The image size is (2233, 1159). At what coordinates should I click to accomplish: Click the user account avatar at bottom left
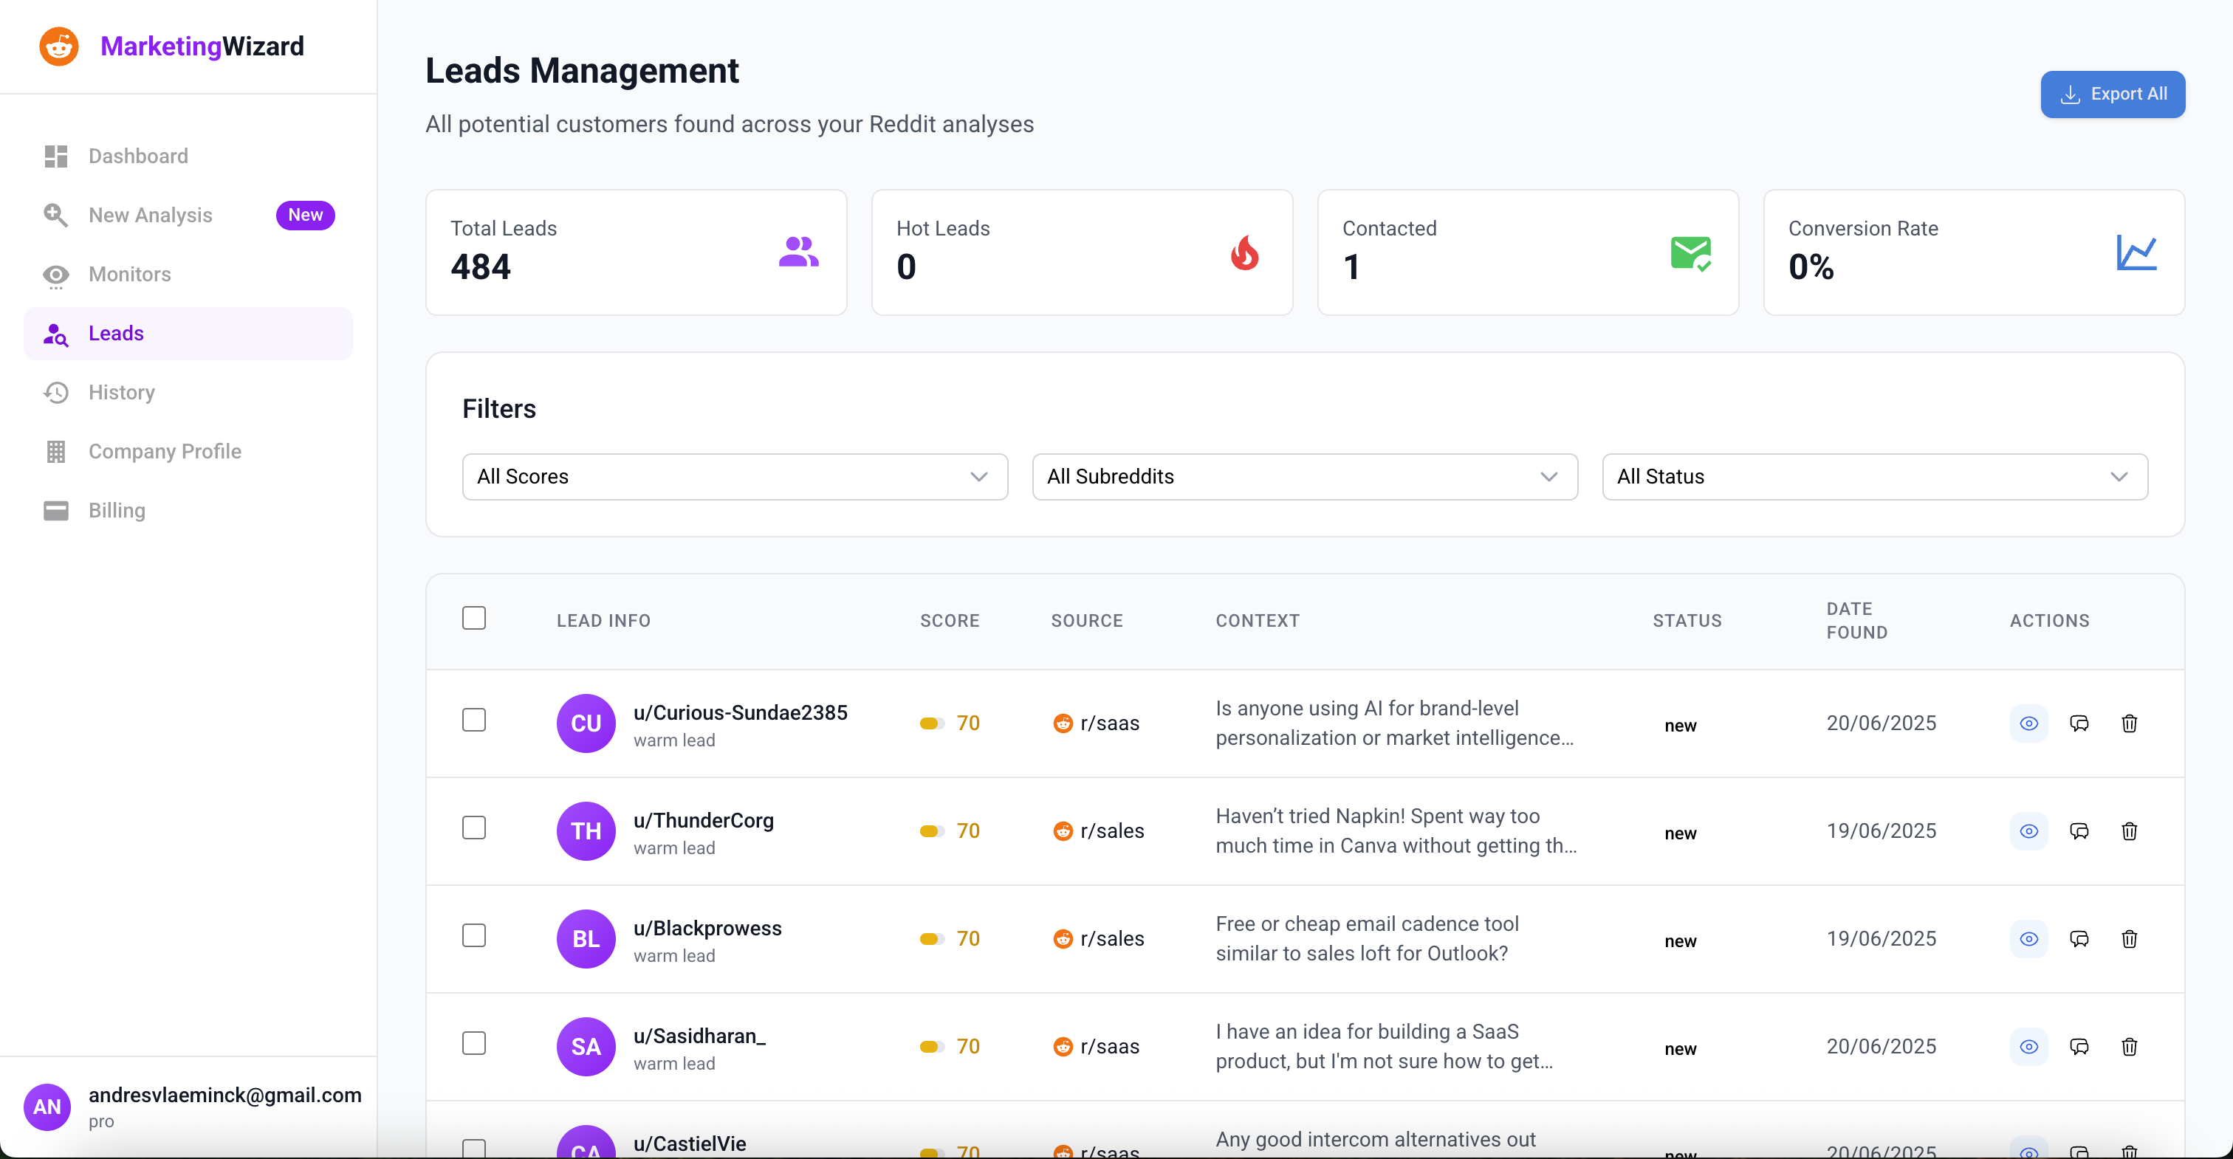click(x=47, y=1106)
